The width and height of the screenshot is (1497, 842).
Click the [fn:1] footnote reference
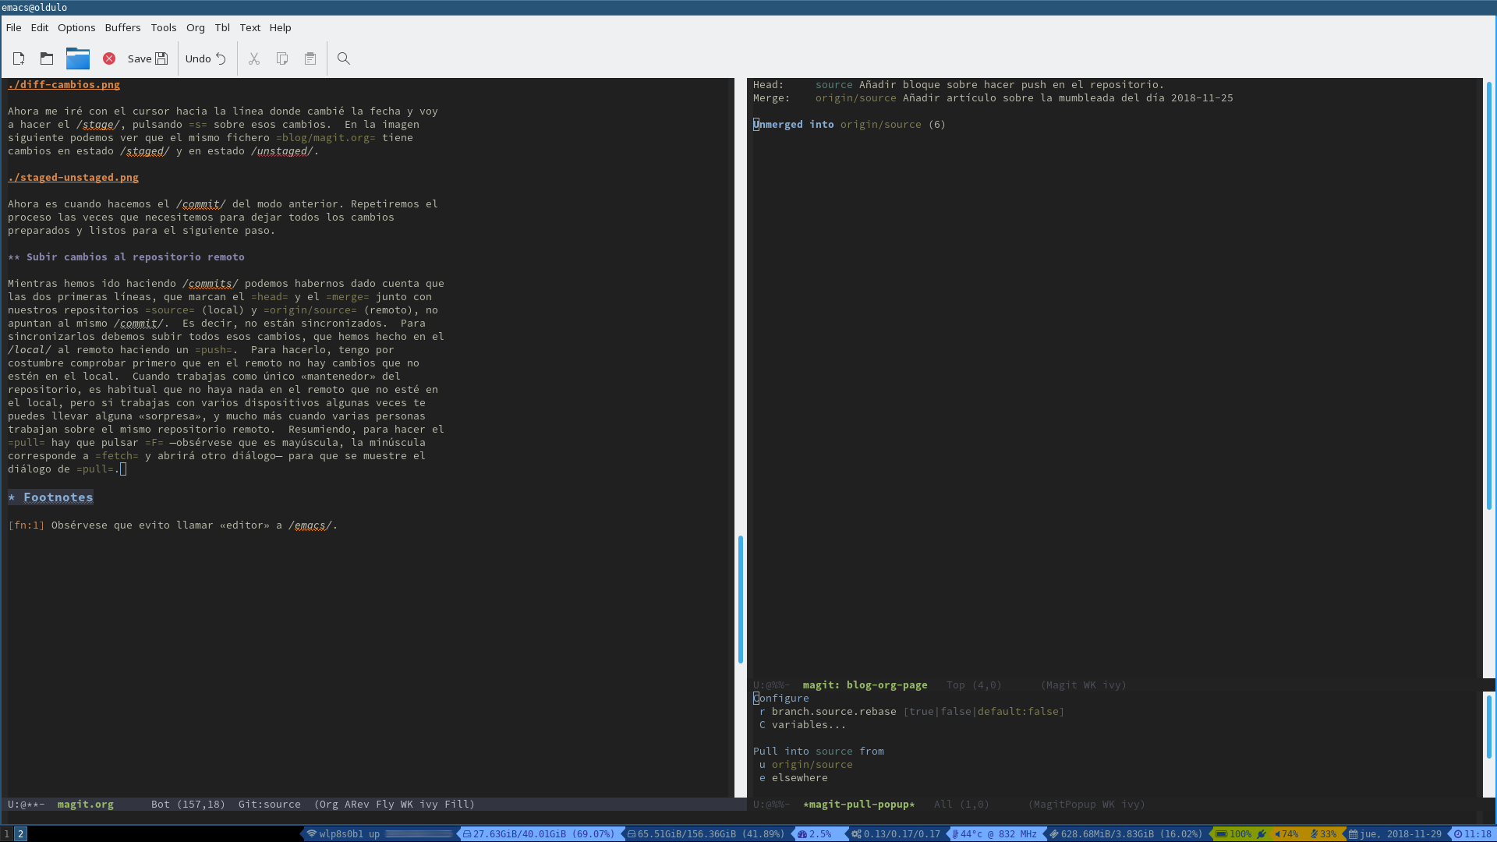pyautogui.click(x=27, y=525)
